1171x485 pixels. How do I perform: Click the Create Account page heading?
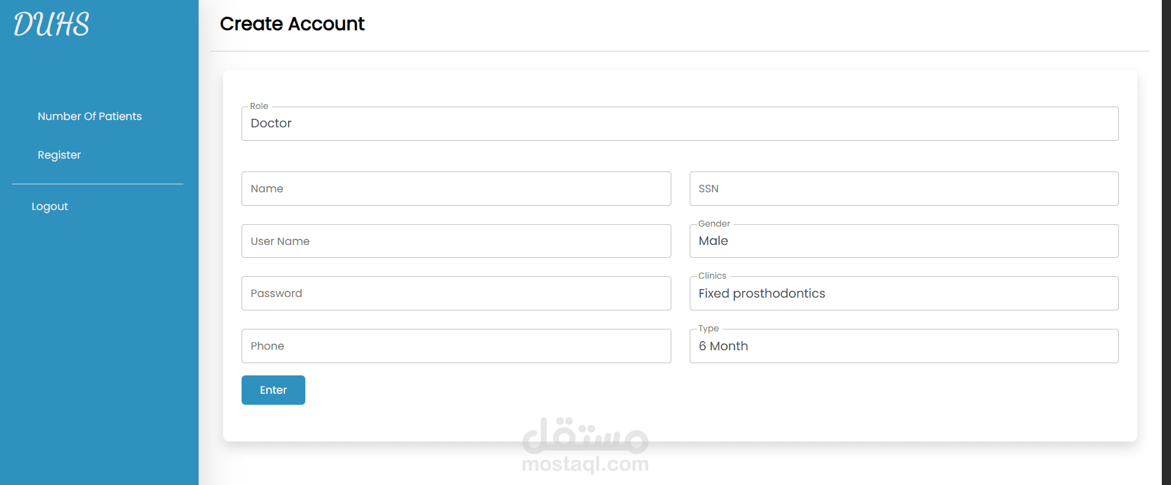292,24
